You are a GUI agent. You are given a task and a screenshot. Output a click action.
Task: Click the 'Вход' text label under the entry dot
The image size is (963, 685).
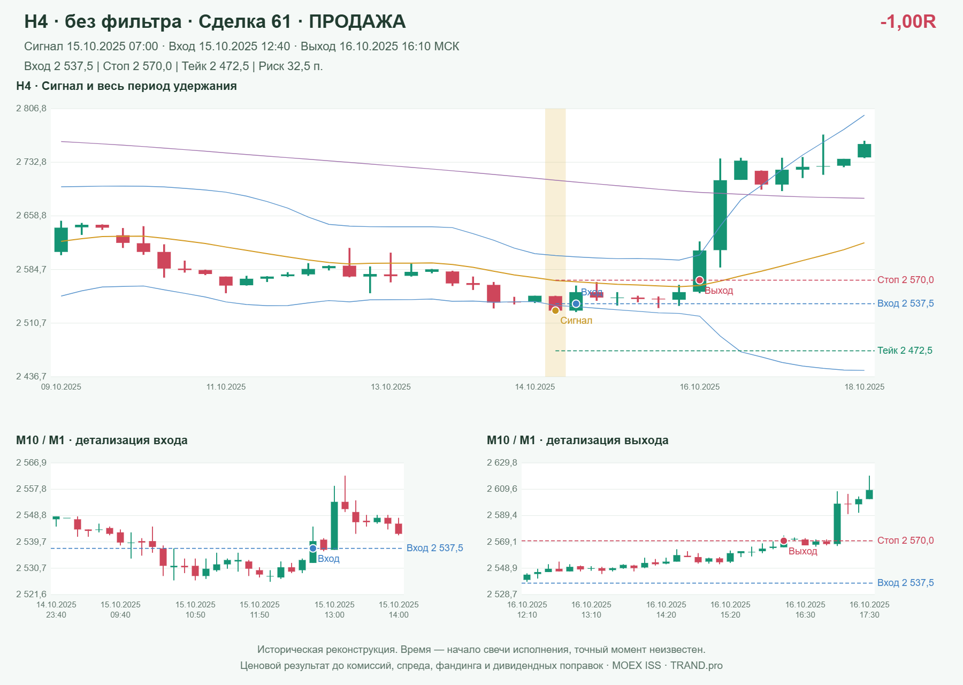[328, 559]
